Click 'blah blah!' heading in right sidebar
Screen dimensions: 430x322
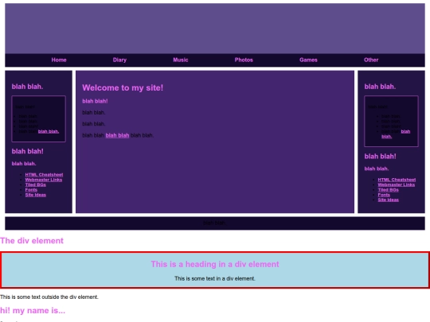coord(380,157)
